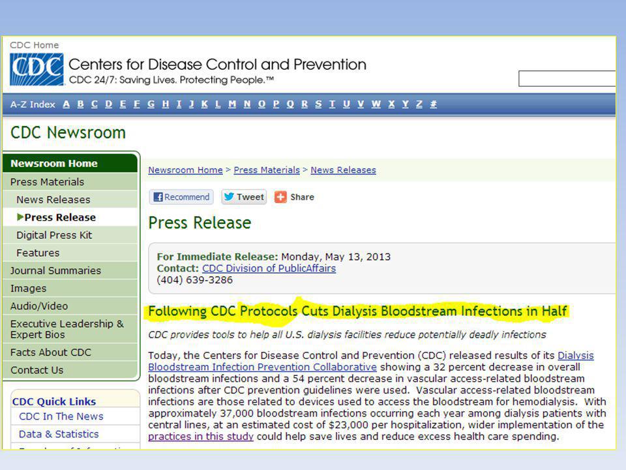Select letter S in A-Z Index

318,104
